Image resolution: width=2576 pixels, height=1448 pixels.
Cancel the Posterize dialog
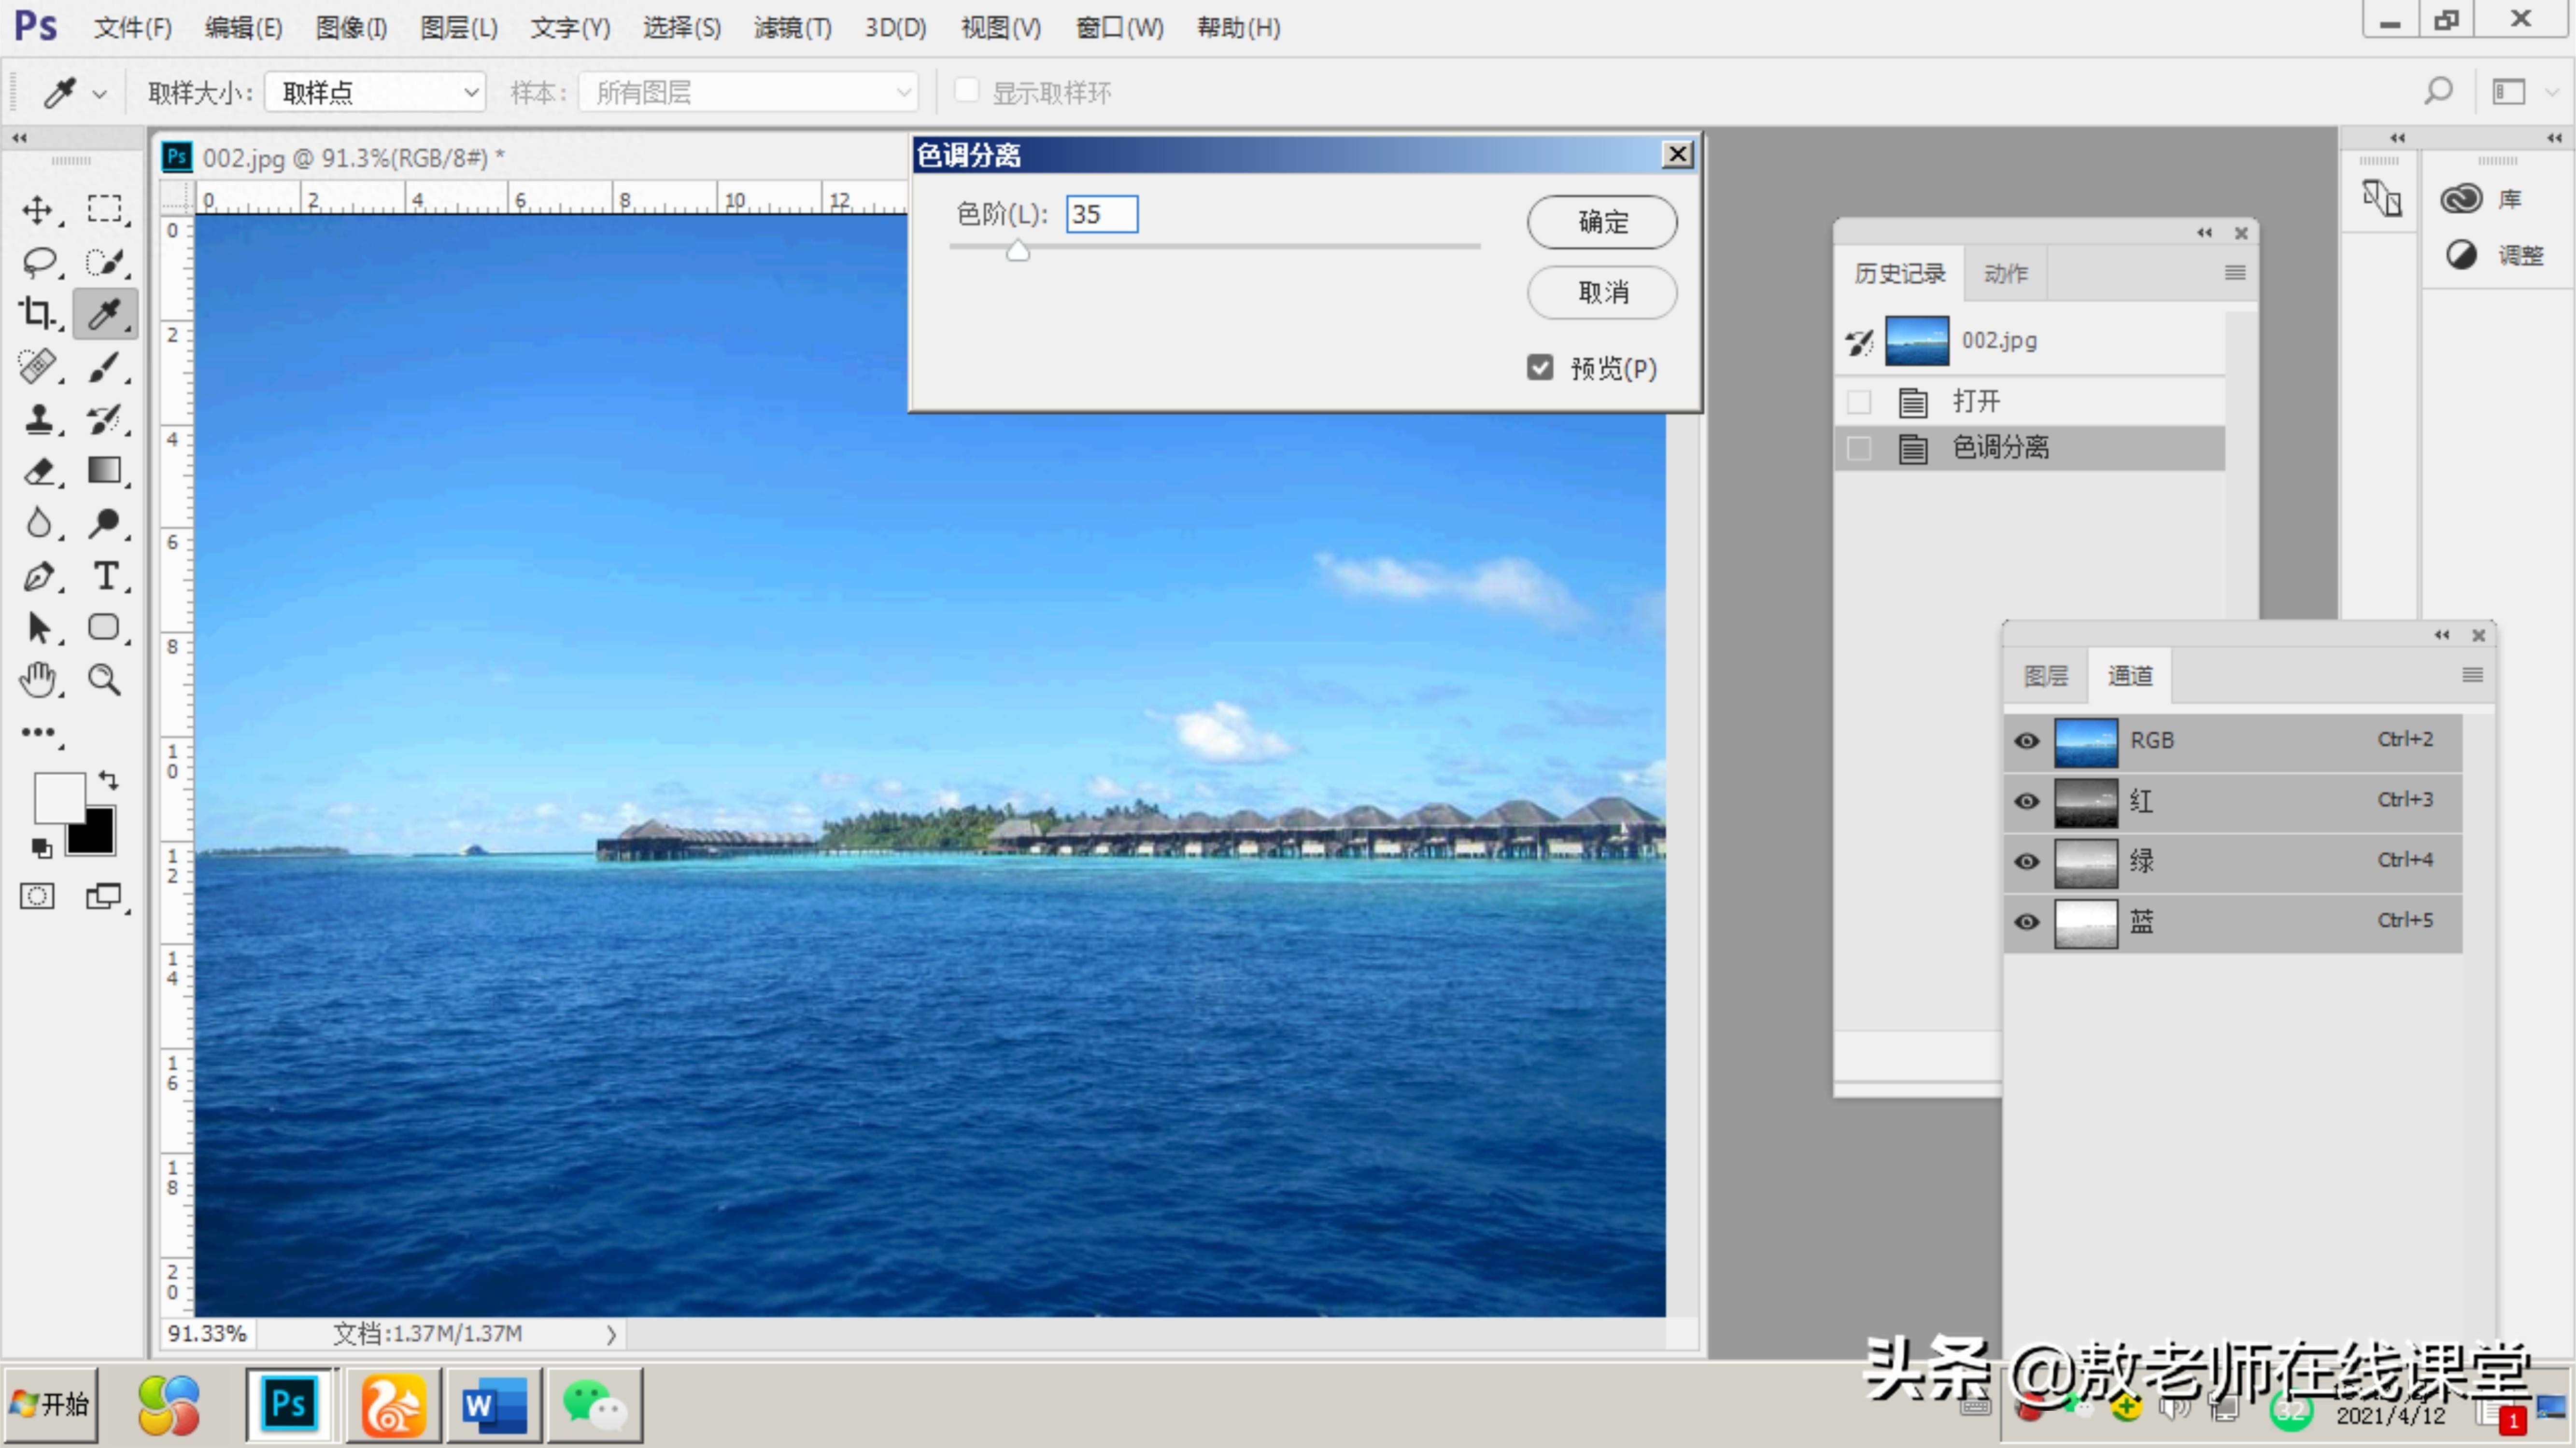click(x=1602, y=293)
